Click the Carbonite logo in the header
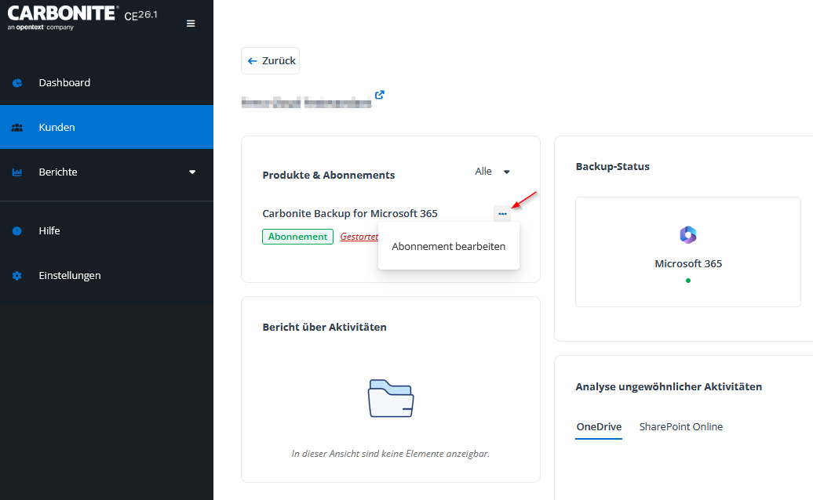This screenshot has width=813, height=500. pos(63,16)
